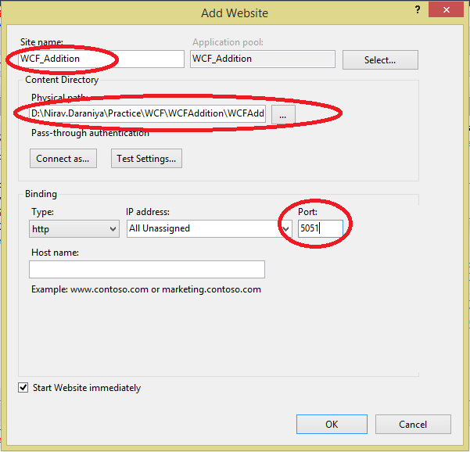Image resolution: width=470 pixels, height=452 pixels.
Task: Toggle the Start Website immediately checkbox
Action: click(23, 388)
